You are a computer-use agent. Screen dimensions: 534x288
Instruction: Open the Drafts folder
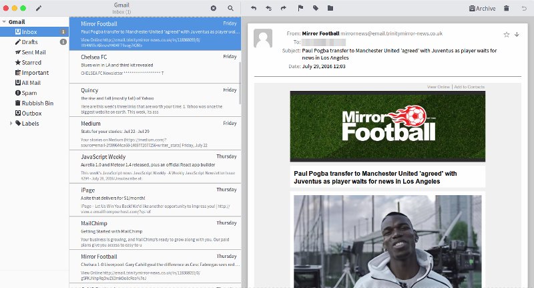(29, 42)
